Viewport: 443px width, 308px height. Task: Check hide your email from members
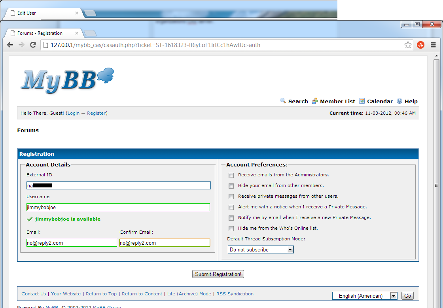pos(231,186)
